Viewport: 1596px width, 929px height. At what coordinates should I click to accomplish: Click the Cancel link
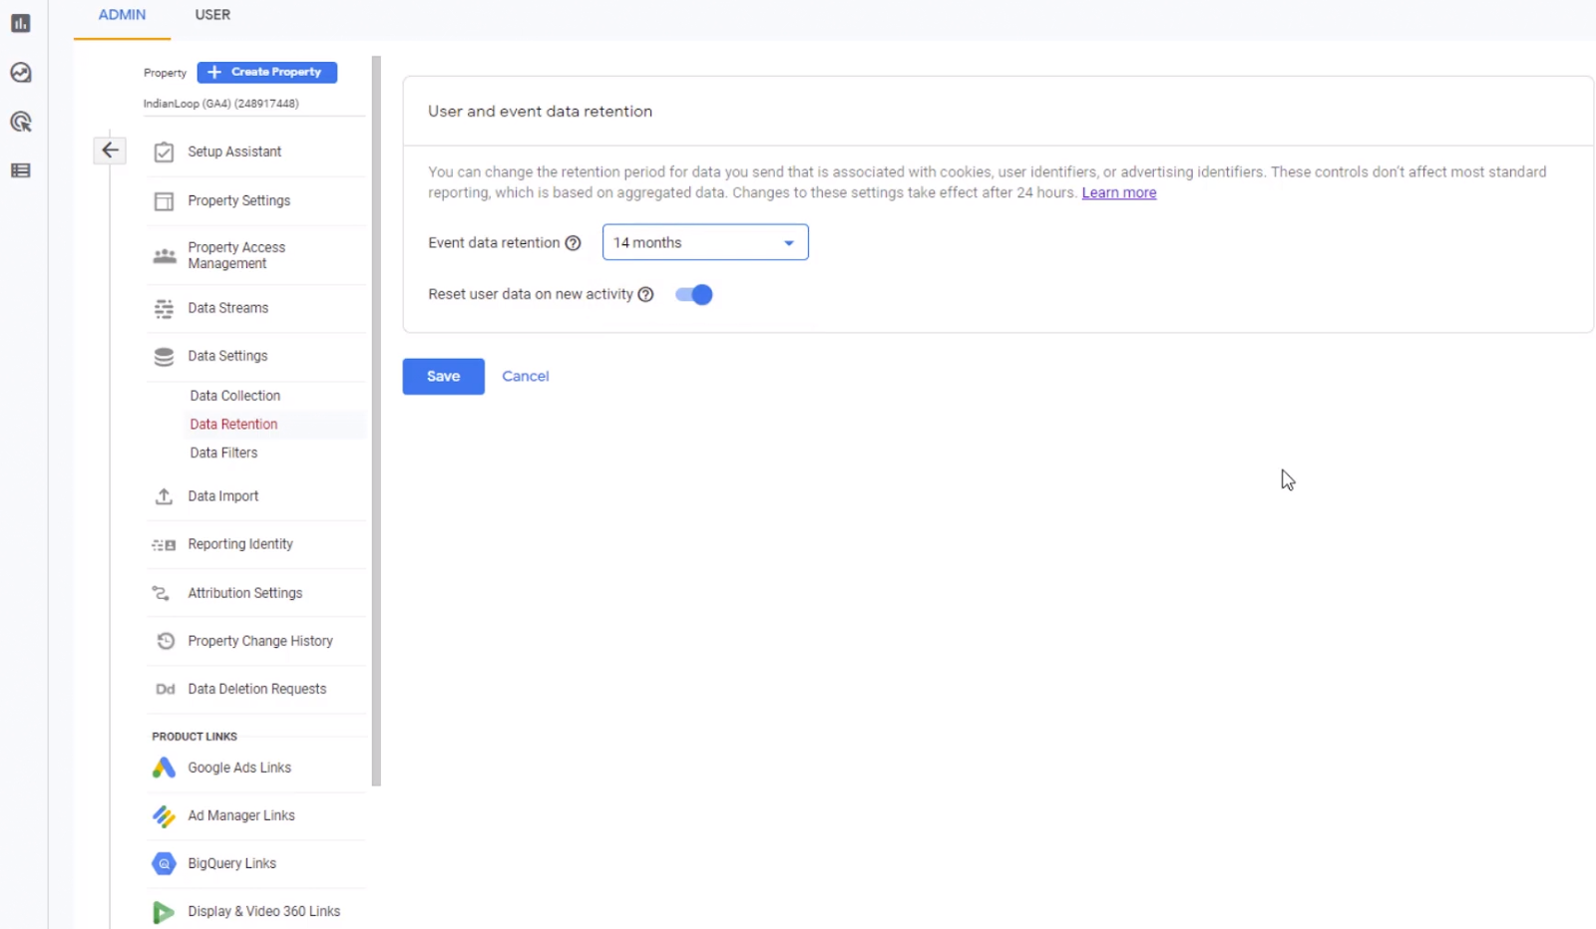point(526,376)
